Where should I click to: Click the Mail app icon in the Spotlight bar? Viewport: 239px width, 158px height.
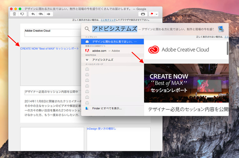point(221,29)
